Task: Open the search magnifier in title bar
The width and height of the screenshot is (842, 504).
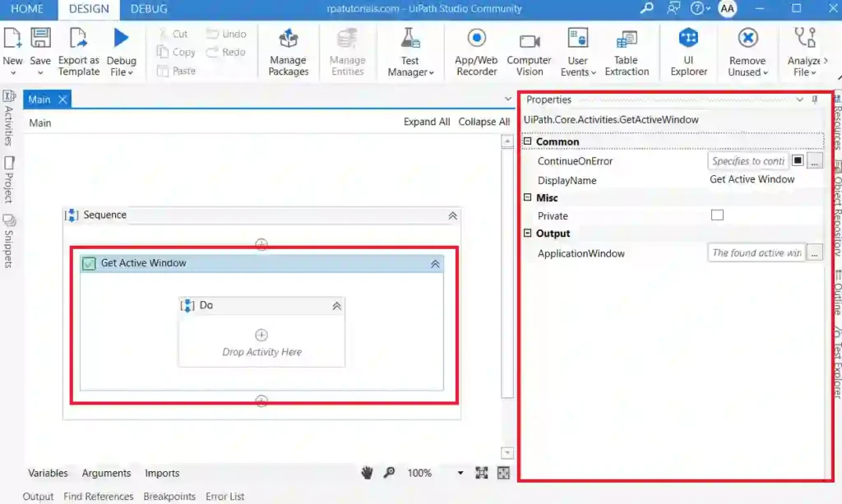Action: coord(647,8)
